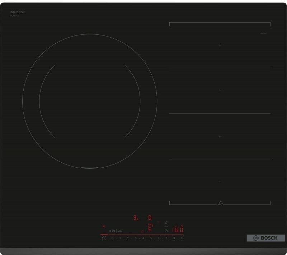Tap the star favourite icon
This screenshot has height=255, width=287.
tap(142, 231)
